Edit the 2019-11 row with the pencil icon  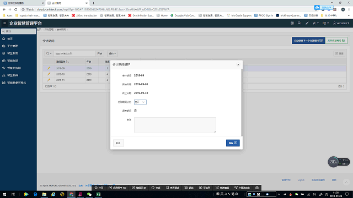[x=49, y=80]
